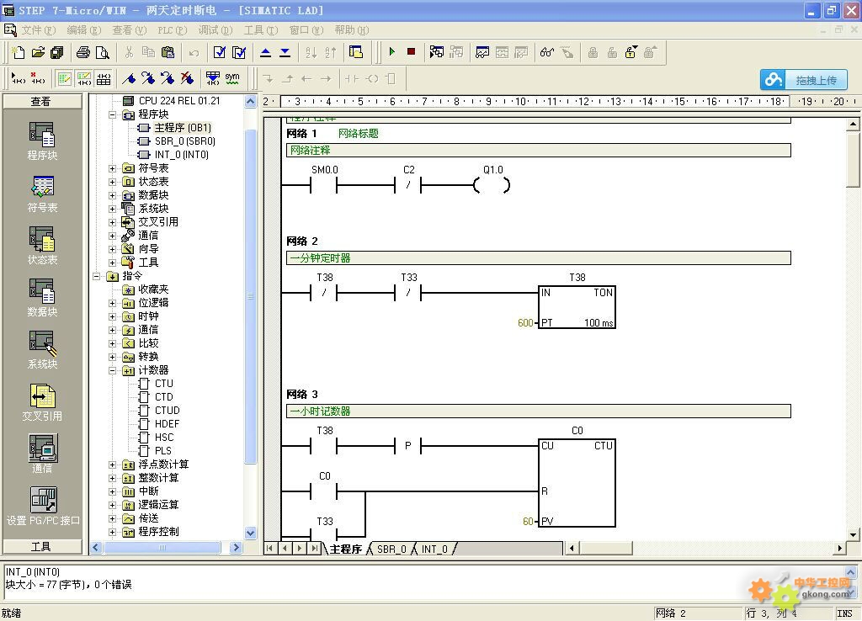Open Symbol Table in the navigation bar
Screen dimensions: 862x621
coord(42,194)
